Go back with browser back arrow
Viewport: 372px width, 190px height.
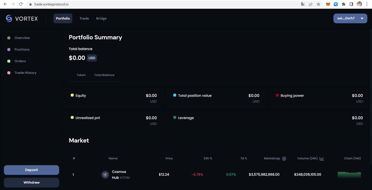[5, 4]
